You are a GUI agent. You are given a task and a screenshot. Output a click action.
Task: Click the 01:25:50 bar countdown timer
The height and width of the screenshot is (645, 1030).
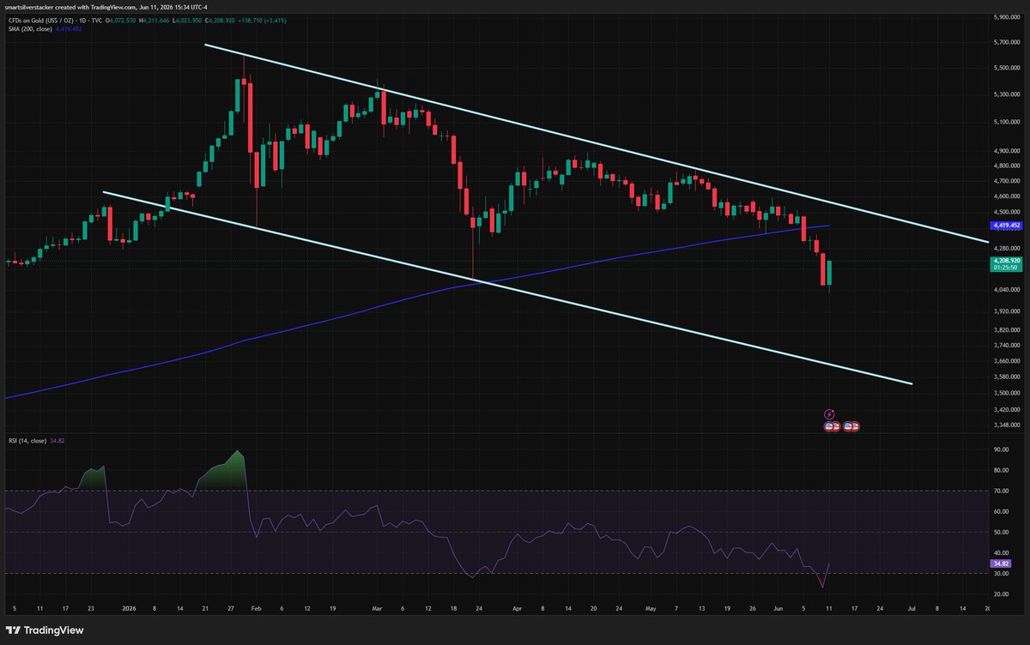point(1004,267)
